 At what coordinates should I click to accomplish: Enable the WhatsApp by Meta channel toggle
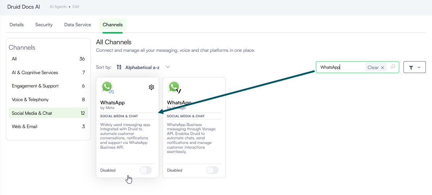(145, 170)
